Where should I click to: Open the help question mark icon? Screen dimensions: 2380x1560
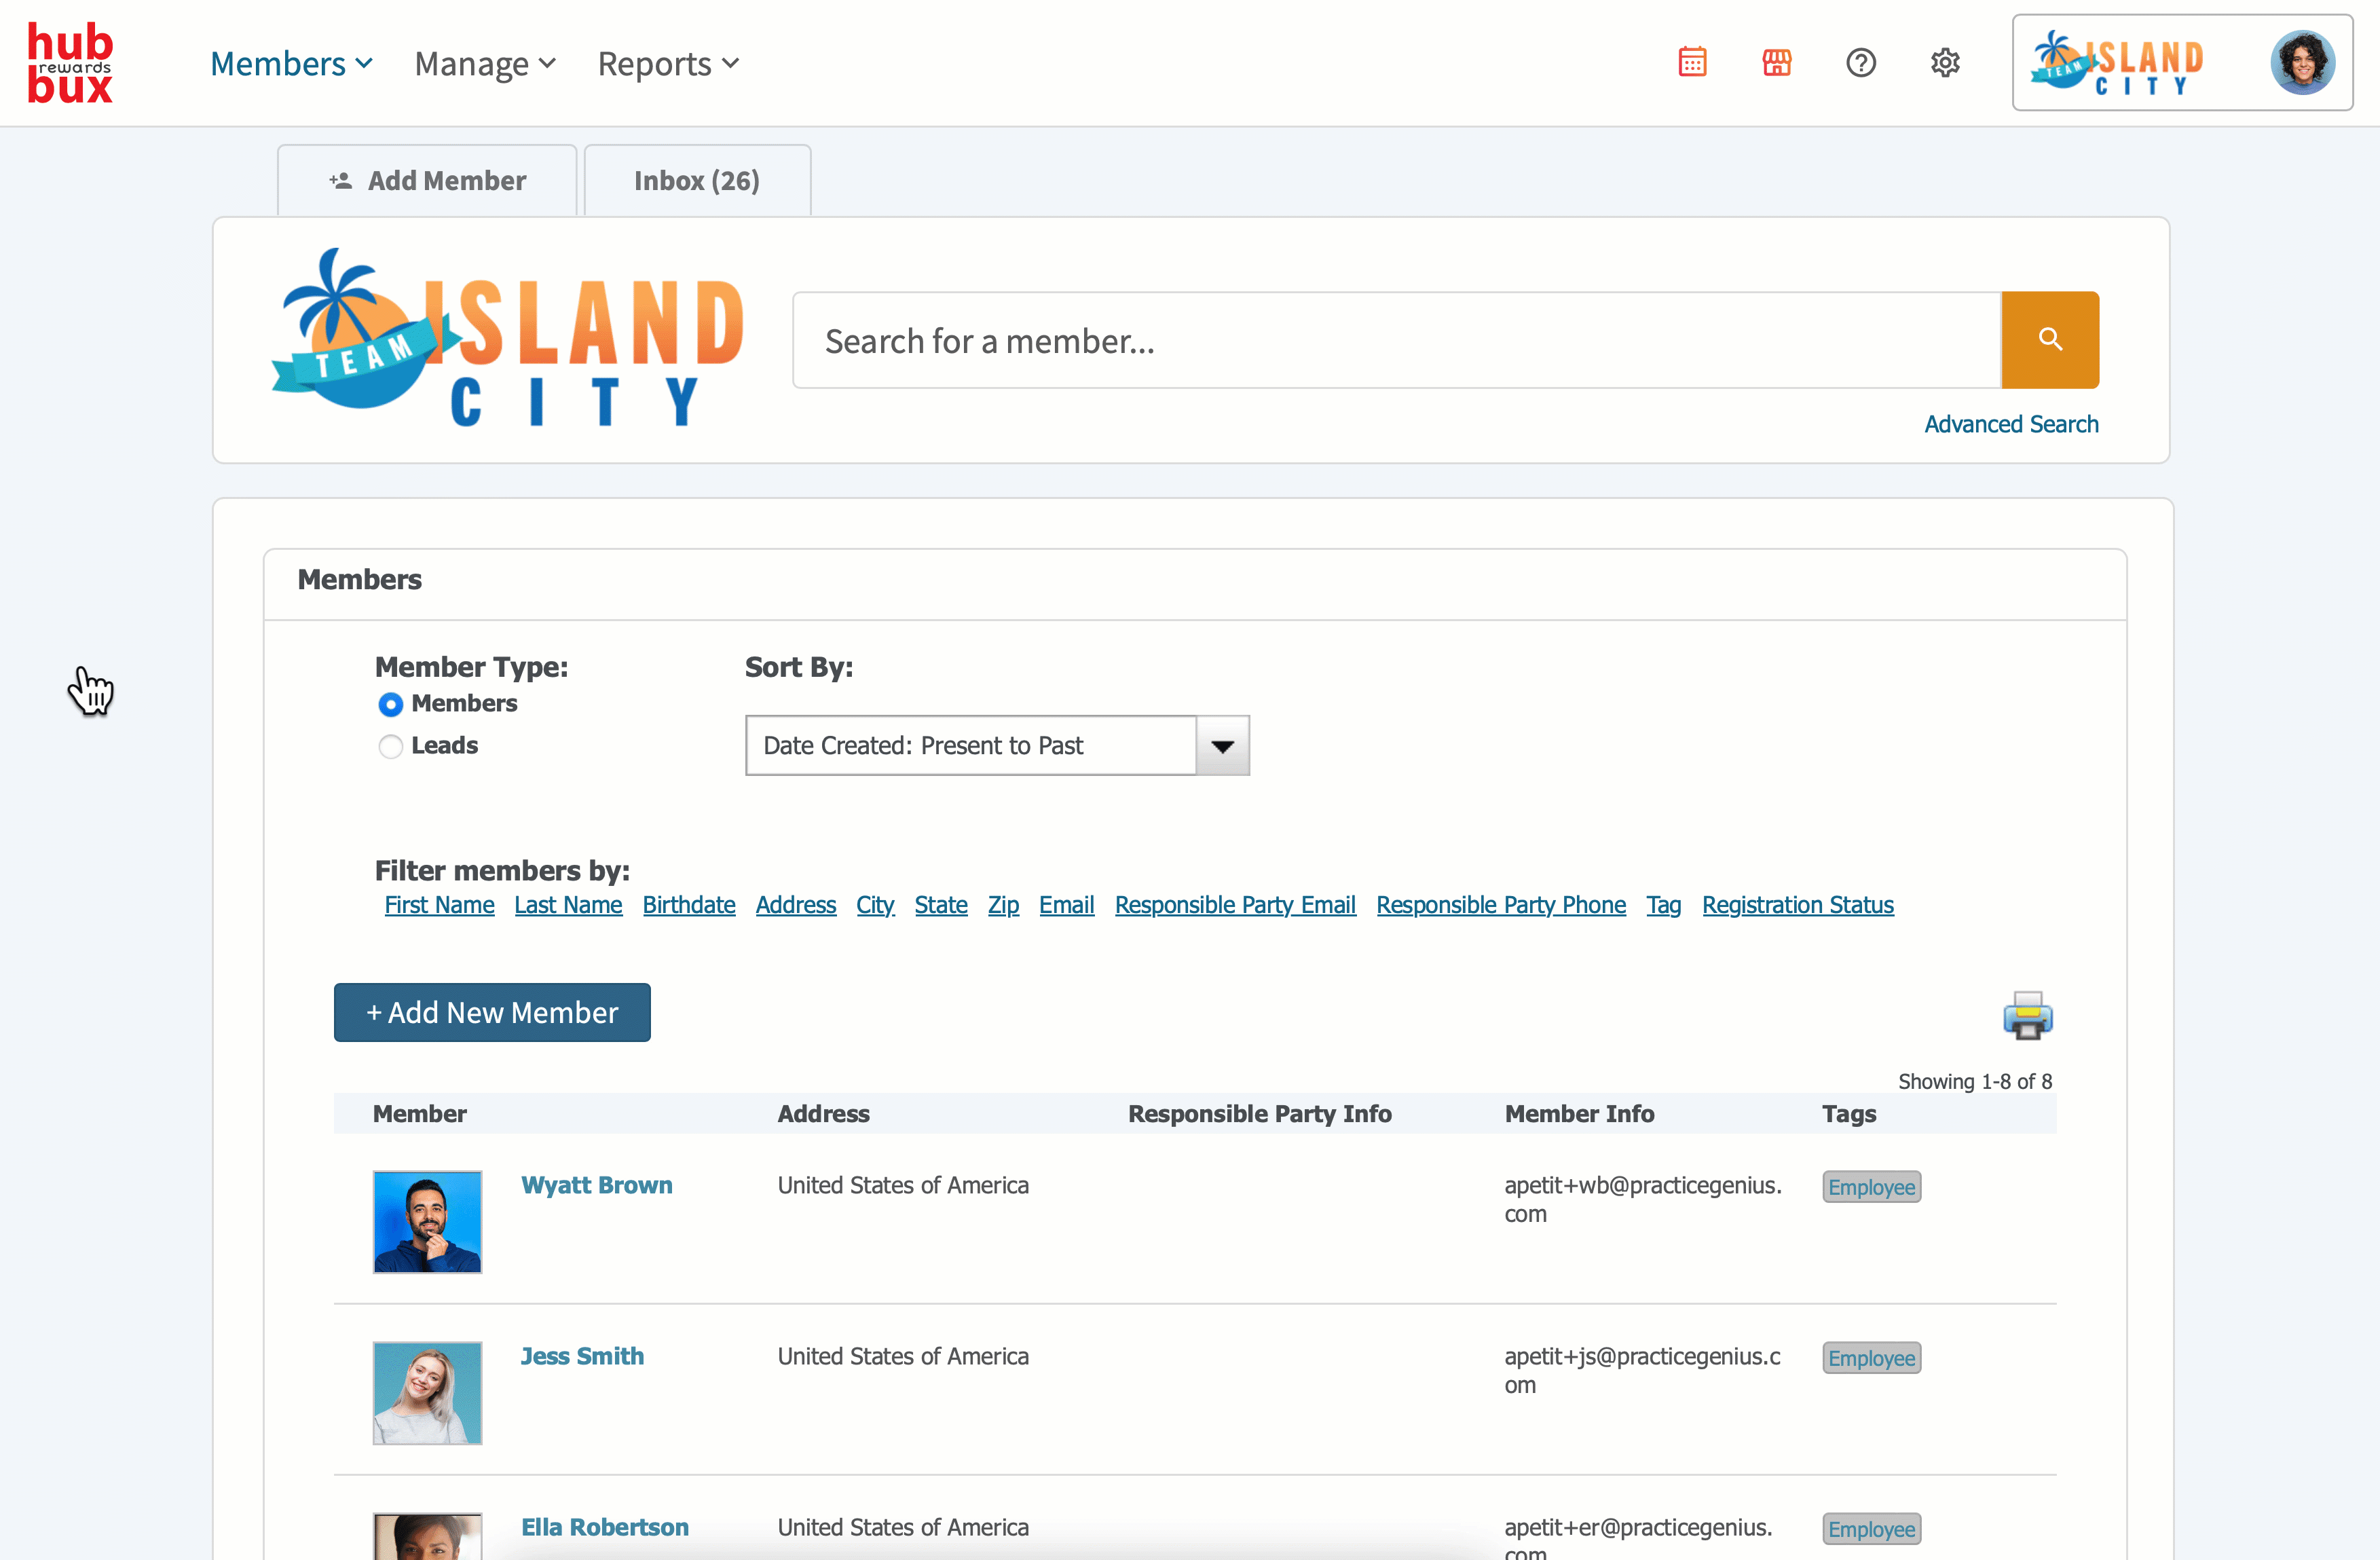[1860, 63]
